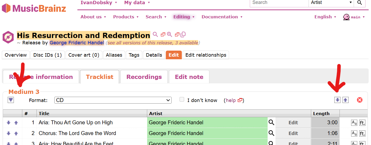Image resolution: width=371 pixels, height=145 pixels.
Task: Click the track 1 title field
Action: point(92,122)
